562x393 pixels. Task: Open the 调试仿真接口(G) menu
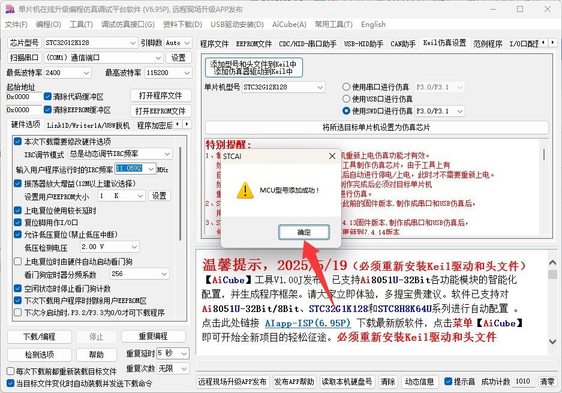(128, 25)
